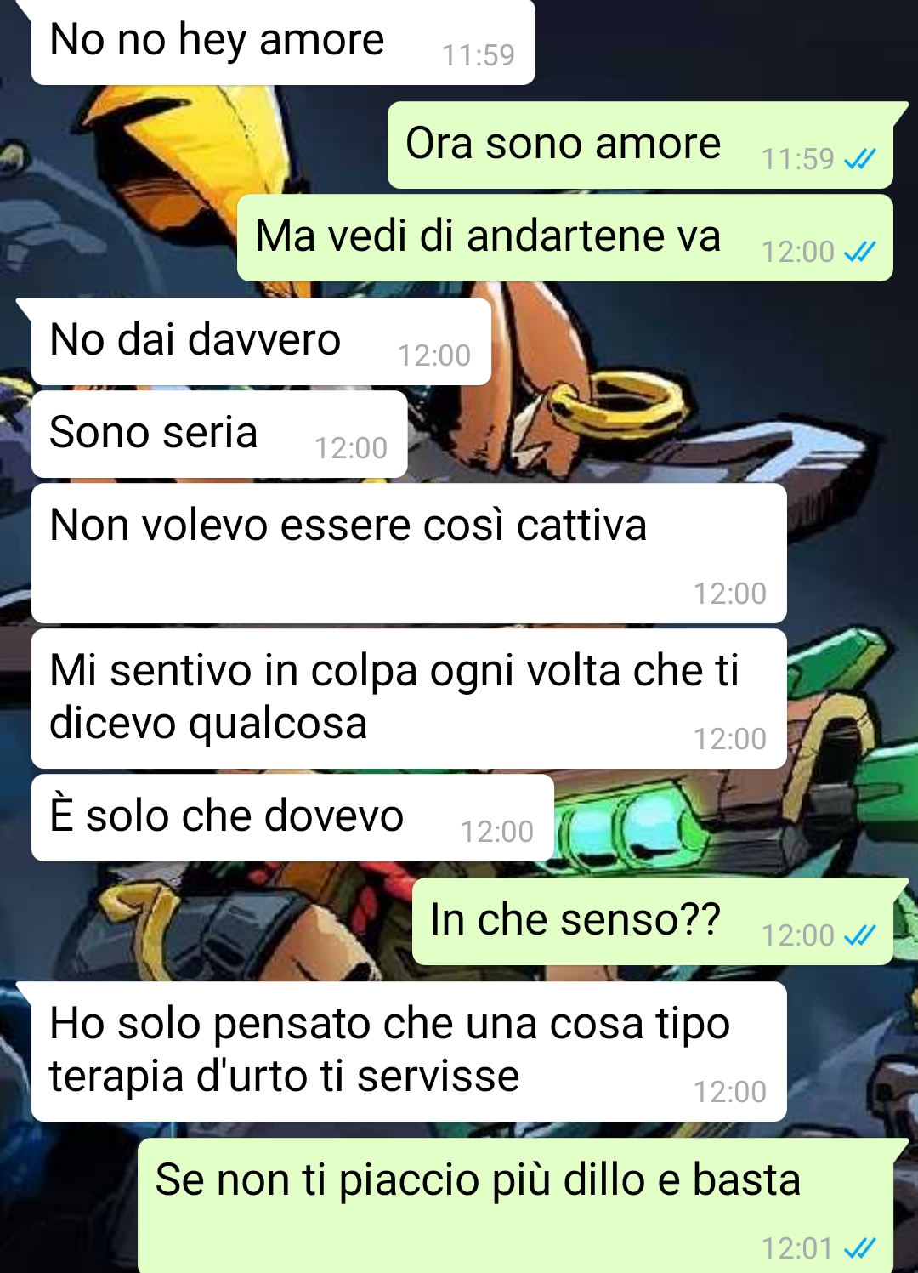
Task: Select the "È solo che dovevo" bubble
Action: pyautogui.click(x=292, y=817)
